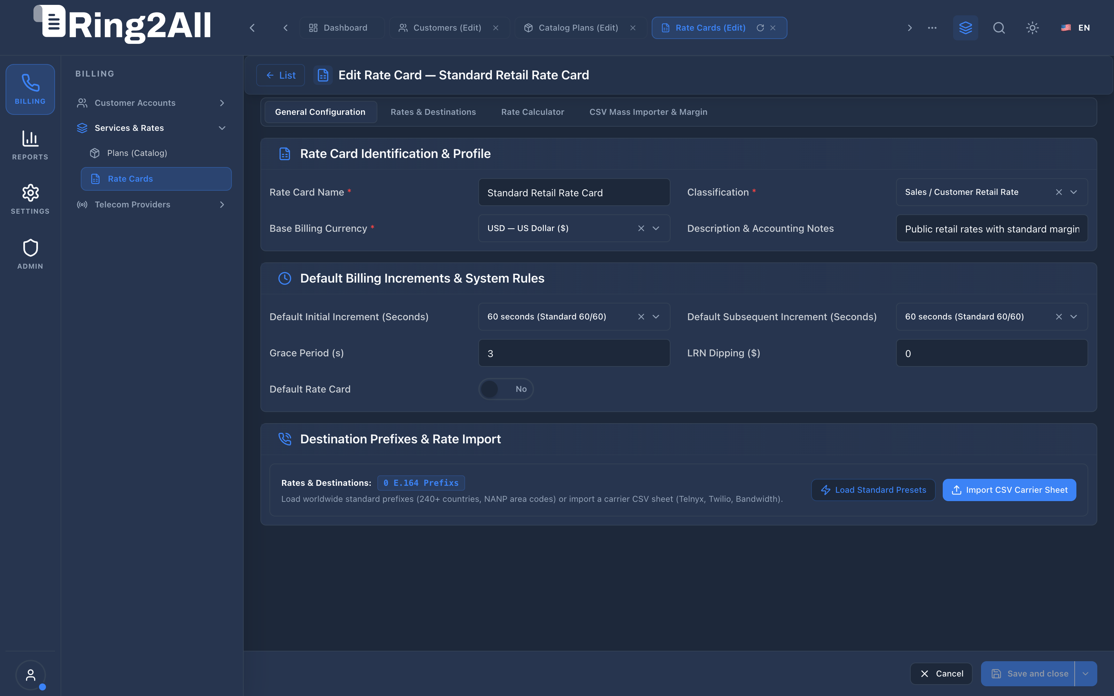Open CSV Mass Importer & Margin tab
Viewport: 1114px width, 696px height.
[648, 112]
